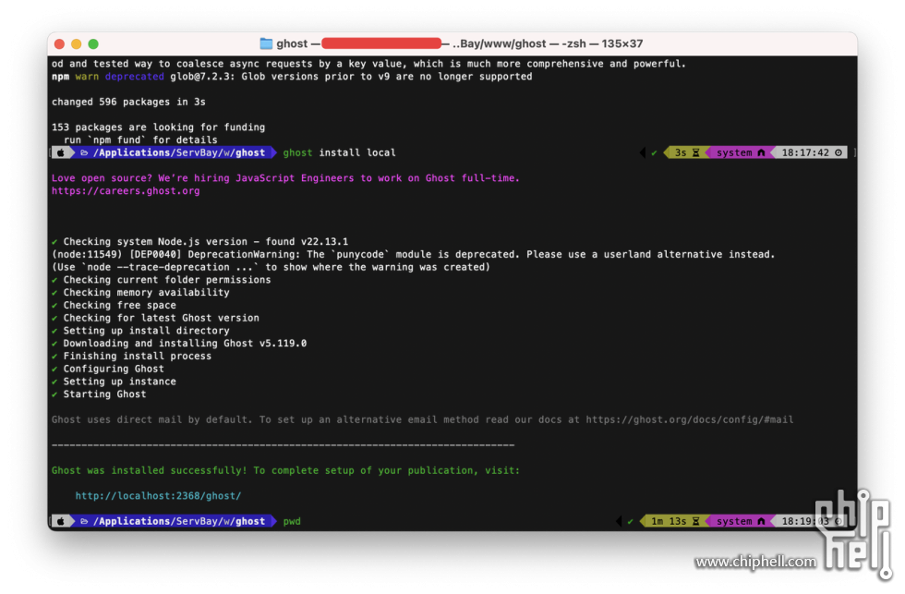Click the home icon beside 'system' on the 18:17:42 prompt
Image resolution: width=905 pixels, height=594 pixels.
click(x=761, y=153)
